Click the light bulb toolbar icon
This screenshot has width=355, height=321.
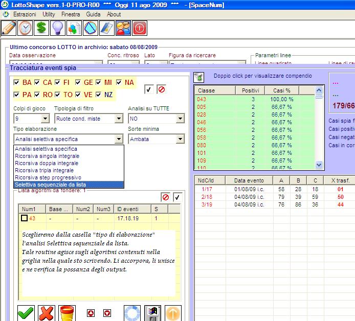point(57,28)
